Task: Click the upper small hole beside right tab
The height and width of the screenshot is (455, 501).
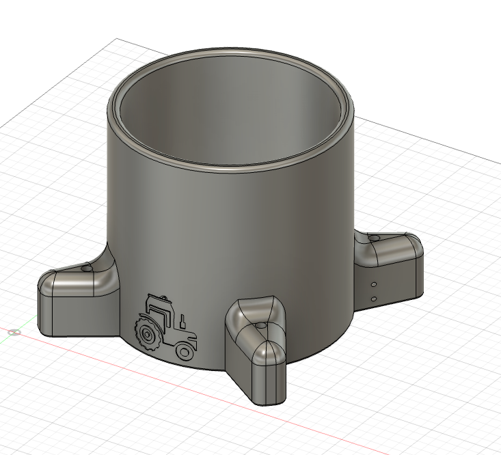Action: [374, 284]
